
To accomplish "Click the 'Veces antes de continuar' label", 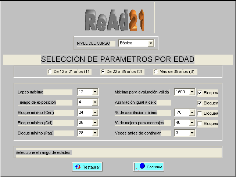I will (x=138, y=133).
